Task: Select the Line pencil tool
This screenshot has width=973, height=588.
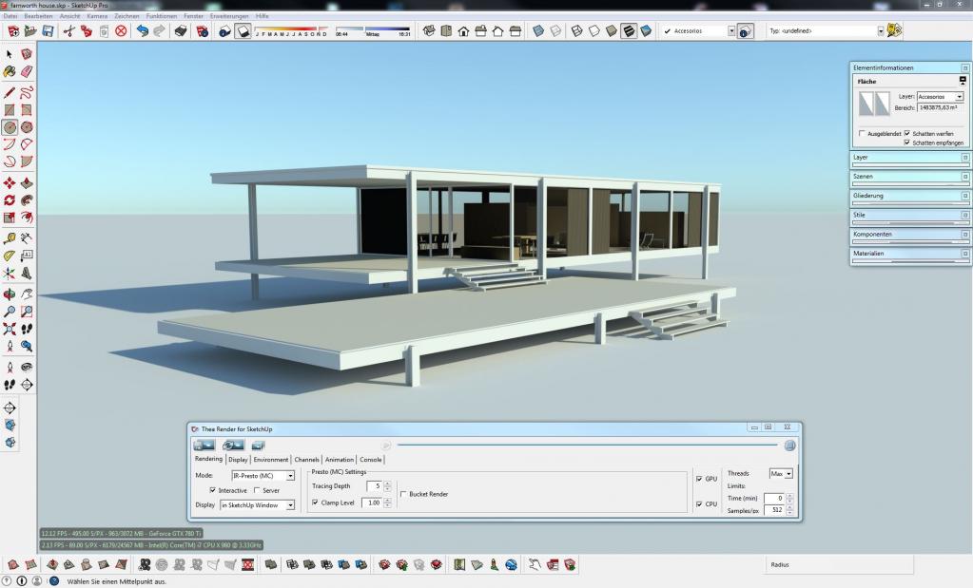Action: pyautogui.click(x=10, y=93)
